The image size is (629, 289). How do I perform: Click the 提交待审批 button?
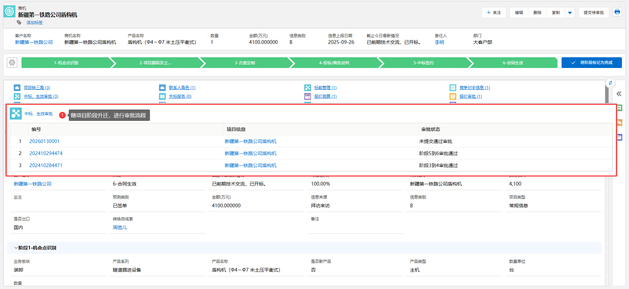tap(593, 13)
